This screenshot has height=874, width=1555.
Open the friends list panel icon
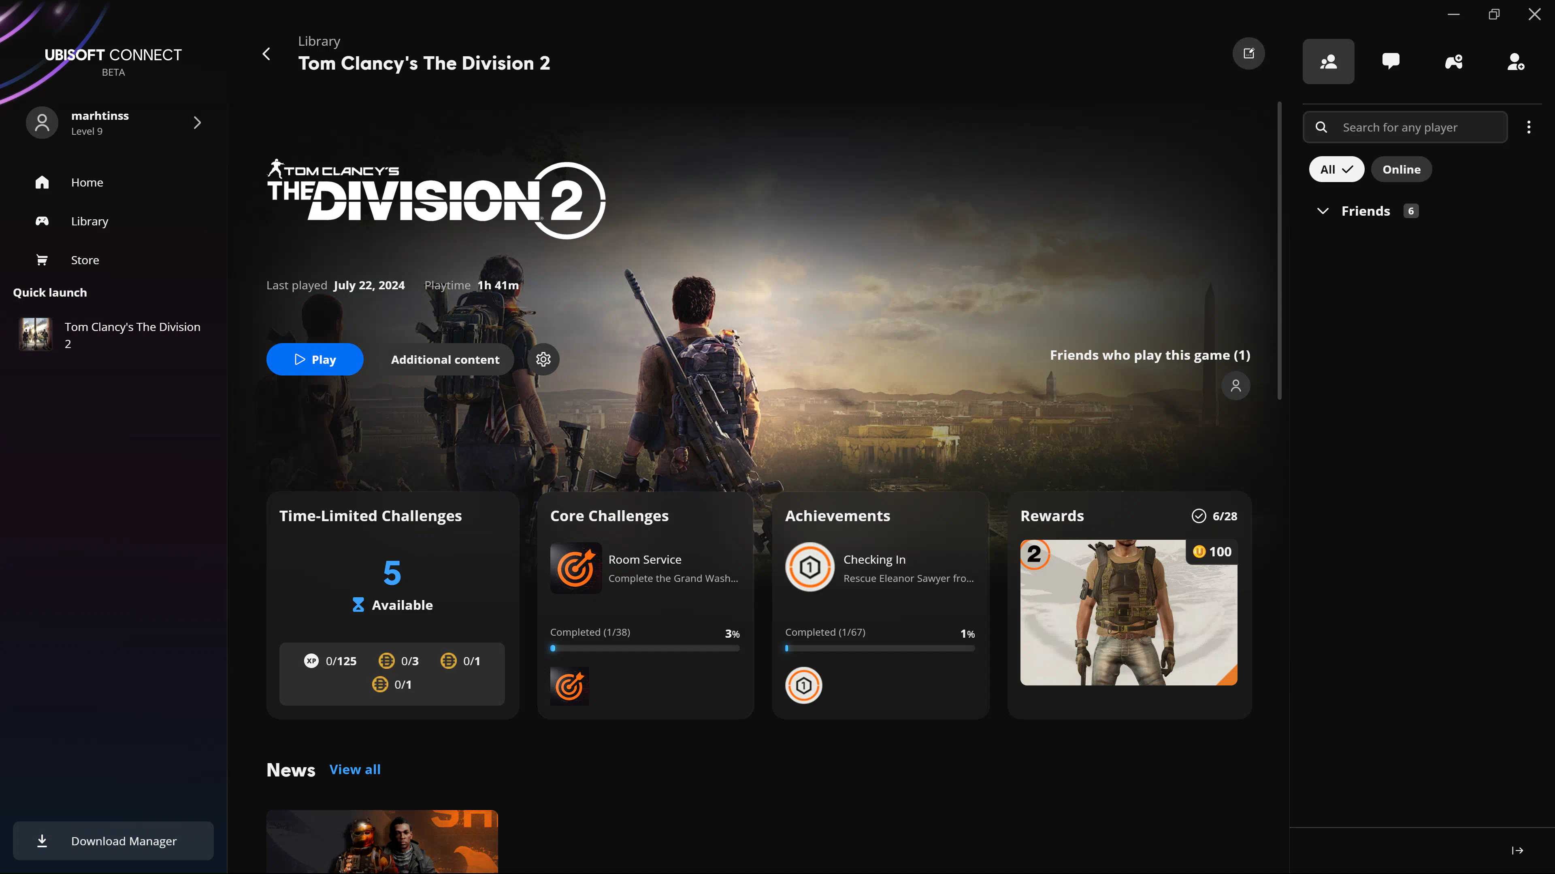[1328, 62]
